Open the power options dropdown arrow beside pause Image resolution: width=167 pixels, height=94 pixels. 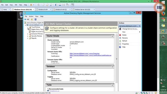(x=34, y=5)
